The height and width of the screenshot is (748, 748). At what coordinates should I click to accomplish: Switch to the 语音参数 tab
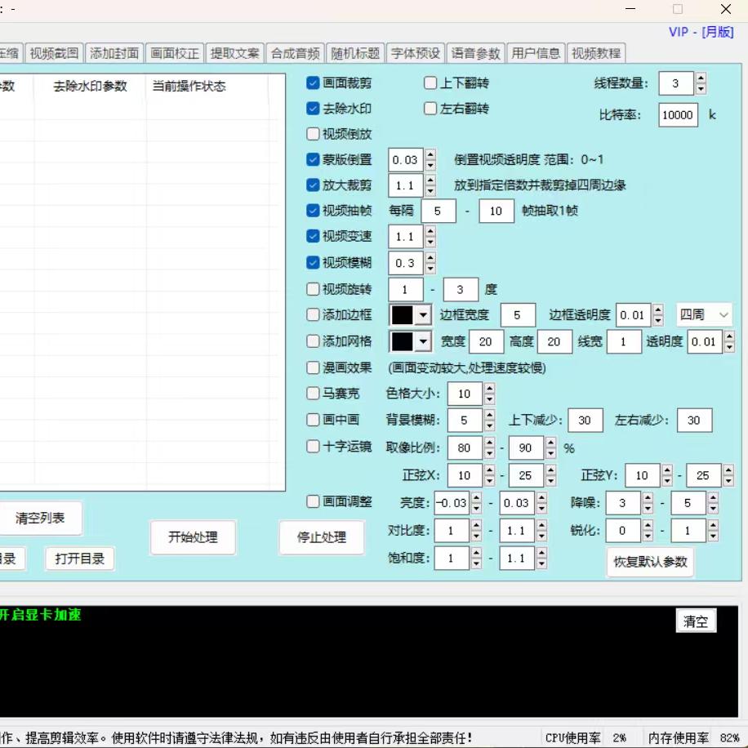coord(475,53)
